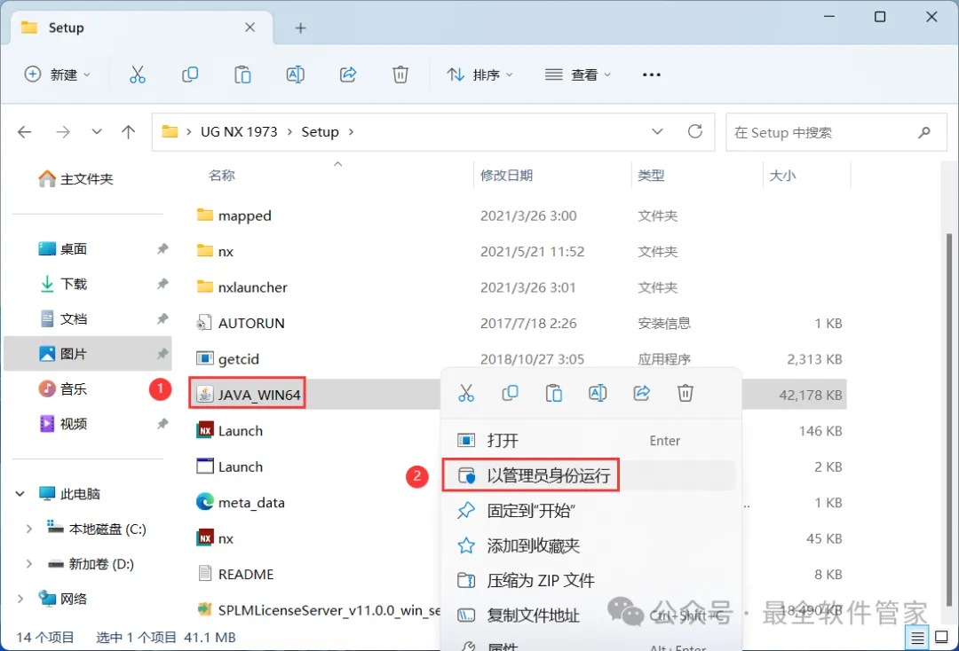
Task: Click the Setup segment in the breadcrumb
Action: 320,132
